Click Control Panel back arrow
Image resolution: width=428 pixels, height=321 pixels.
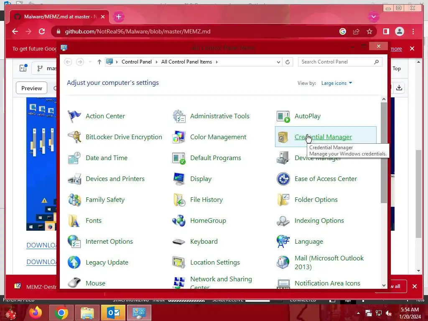tap(68, 62)
